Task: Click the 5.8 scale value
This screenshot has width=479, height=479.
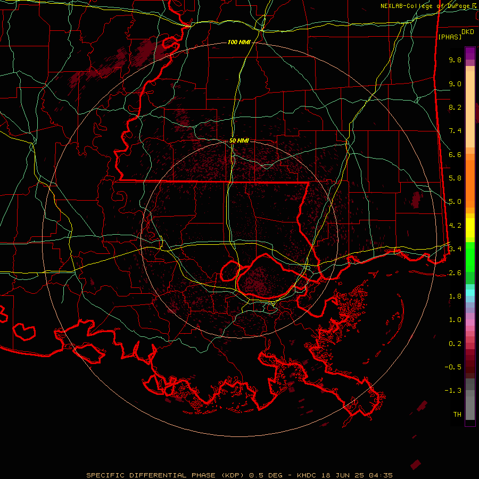Action: click(455, 178)
